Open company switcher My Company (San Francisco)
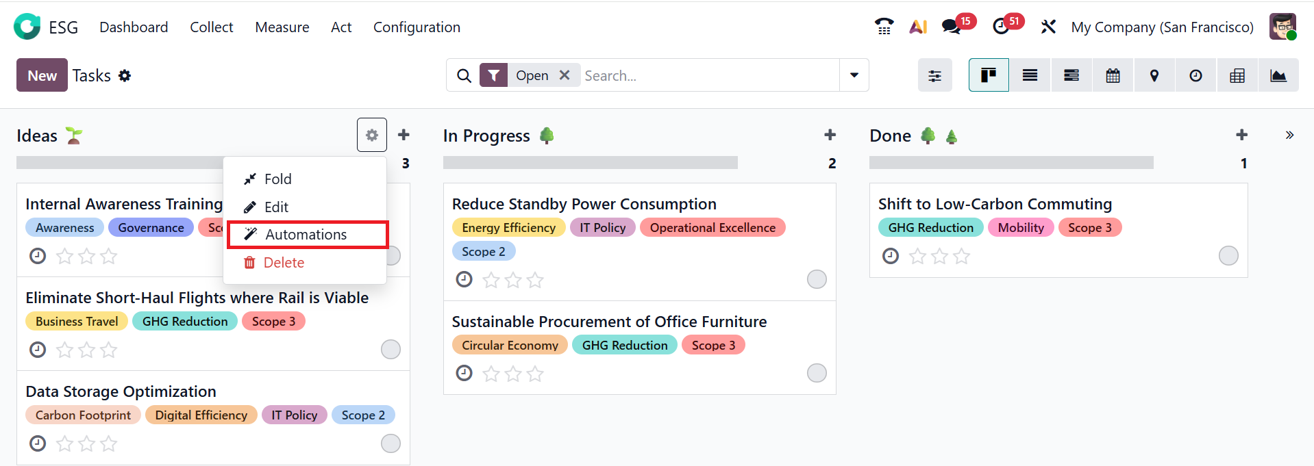 [x=1162, y=27]
